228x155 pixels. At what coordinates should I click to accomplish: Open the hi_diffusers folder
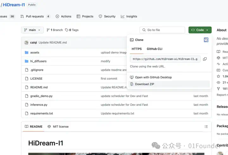pos(38,61)
